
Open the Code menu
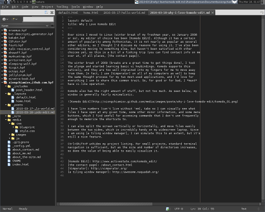(x=25, y=7)
